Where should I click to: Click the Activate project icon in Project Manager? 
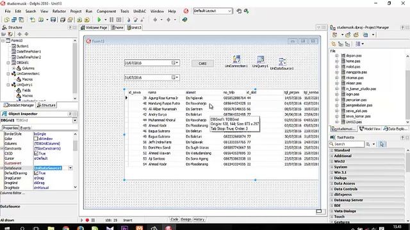point(334,34)
